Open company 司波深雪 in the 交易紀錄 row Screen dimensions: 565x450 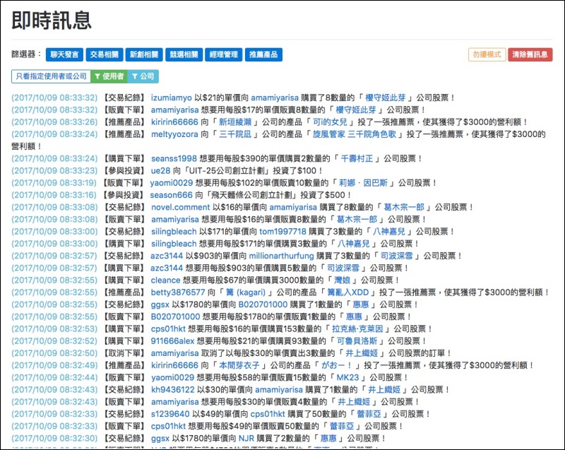click(396, 256)
